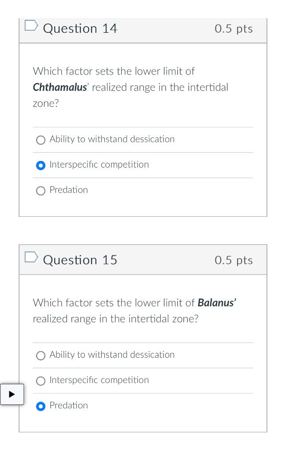
Task: Select 'Ability to withstand dessication' for Question 14
Action: click(x=41, y=140)
